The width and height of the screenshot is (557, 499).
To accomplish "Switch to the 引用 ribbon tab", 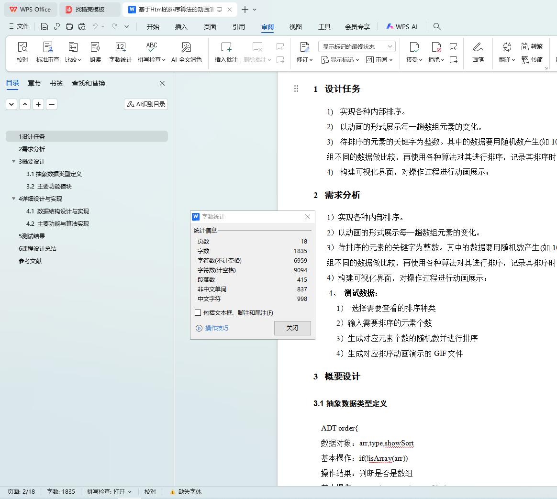I will pyautogui.click(x=239, y=27).
